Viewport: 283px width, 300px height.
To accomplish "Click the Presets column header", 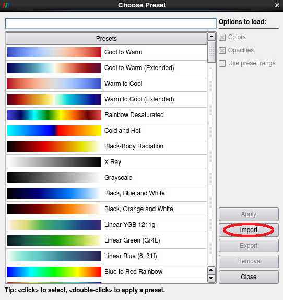I will pyautogui.click(x=107, y=39).
